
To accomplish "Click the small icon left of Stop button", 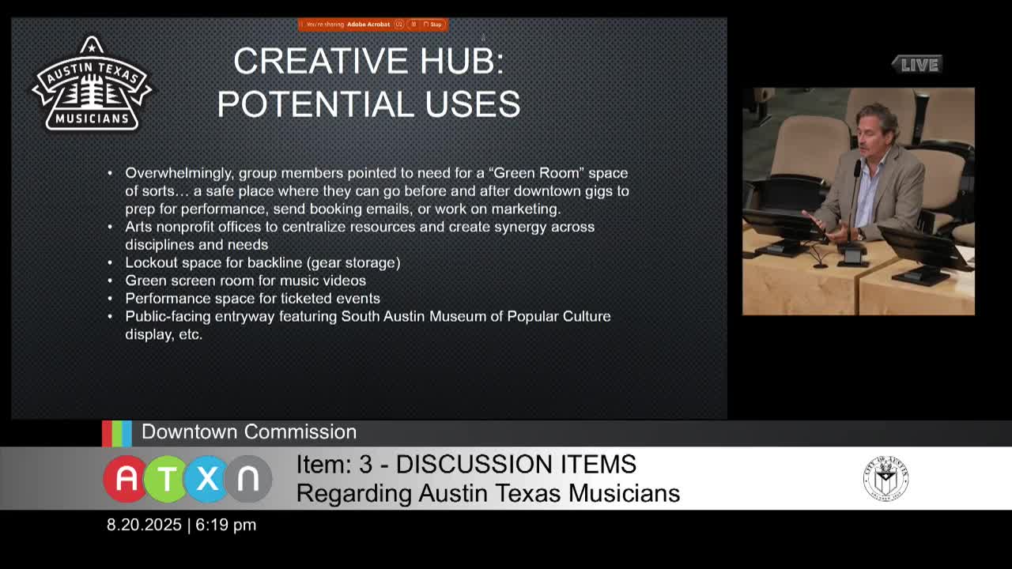I will [413, 24].
